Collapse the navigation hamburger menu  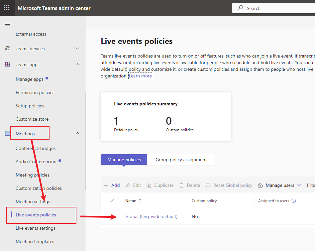tap(7, 25)
